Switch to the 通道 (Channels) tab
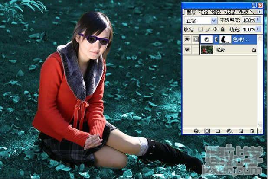This screenshot has height=179, width=268. pyautogui.click(x=204, y=12)
